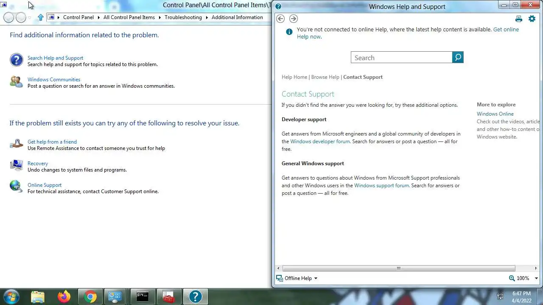Click the Windows Communities people icon
This screenshot has width=543, height=305.
click(16, 81)
